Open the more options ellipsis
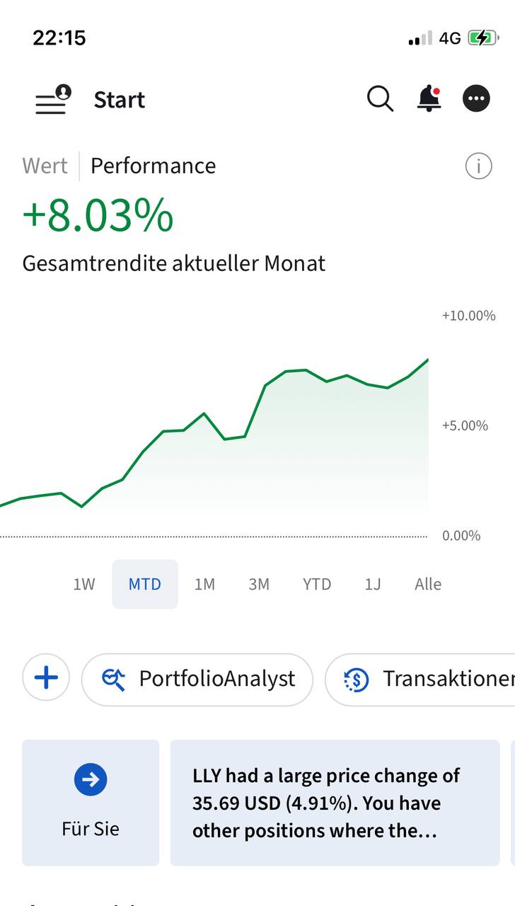This screenshot has width=515, height=906. point(476,99)
